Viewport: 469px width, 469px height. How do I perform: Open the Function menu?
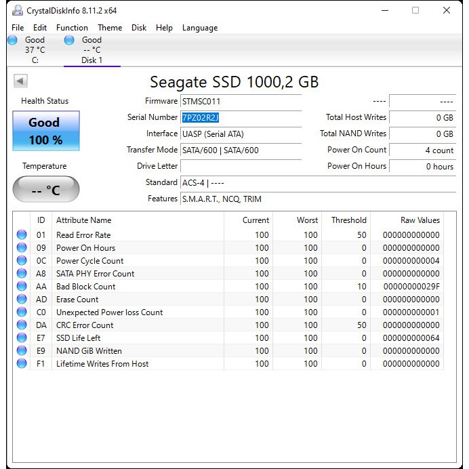point(72,28)
